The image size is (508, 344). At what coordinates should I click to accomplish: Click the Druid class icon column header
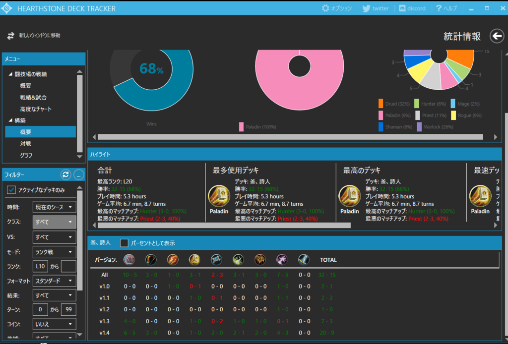click(x=129, y=260)
